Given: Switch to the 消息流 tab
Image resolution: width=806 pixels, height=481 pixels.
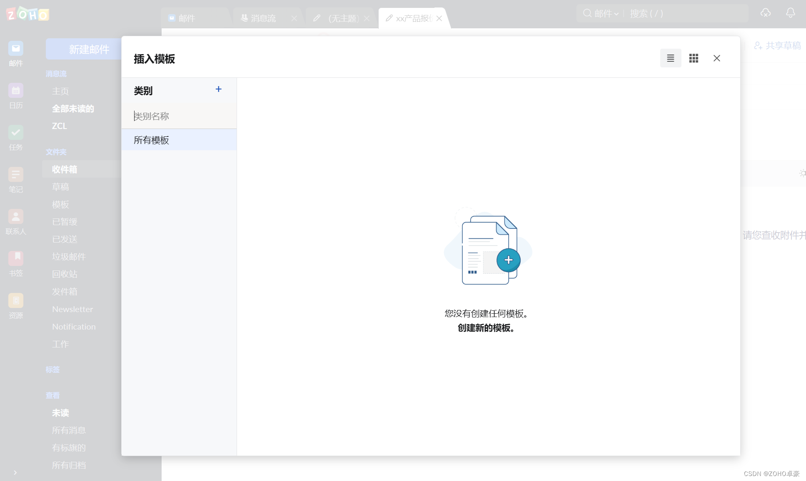Looking at the screenshot, I should (263, 18).
